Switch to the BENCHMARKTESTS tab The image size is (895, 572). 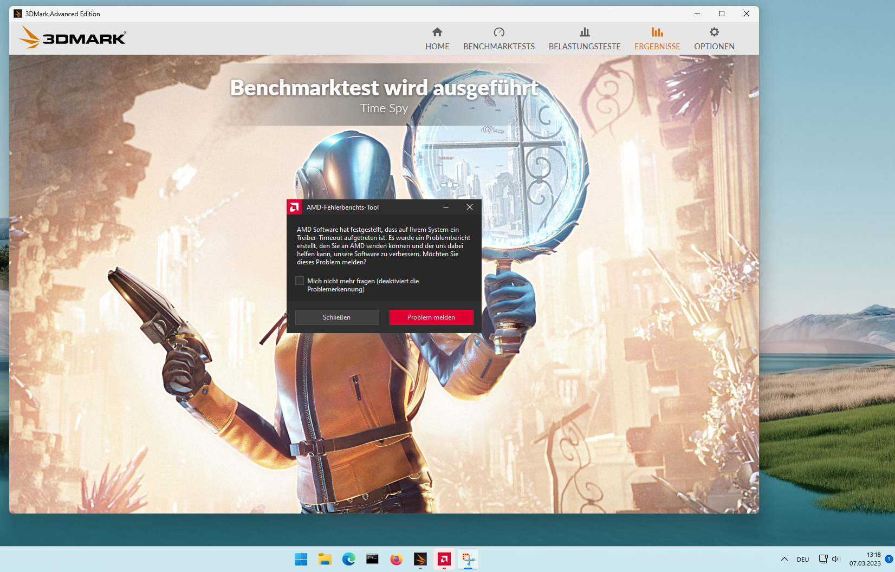point(499,39)
